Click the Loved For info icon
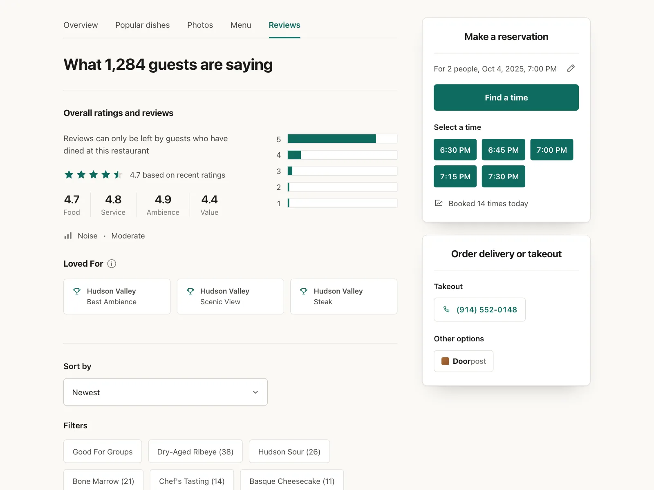The height and width of the screenshot is (490, 654). click(112, 264)
